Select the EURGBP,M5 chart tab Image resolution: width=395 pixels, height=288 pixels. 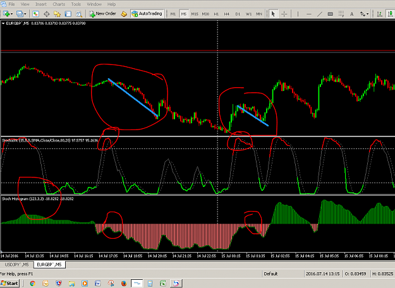coord(49,265)
